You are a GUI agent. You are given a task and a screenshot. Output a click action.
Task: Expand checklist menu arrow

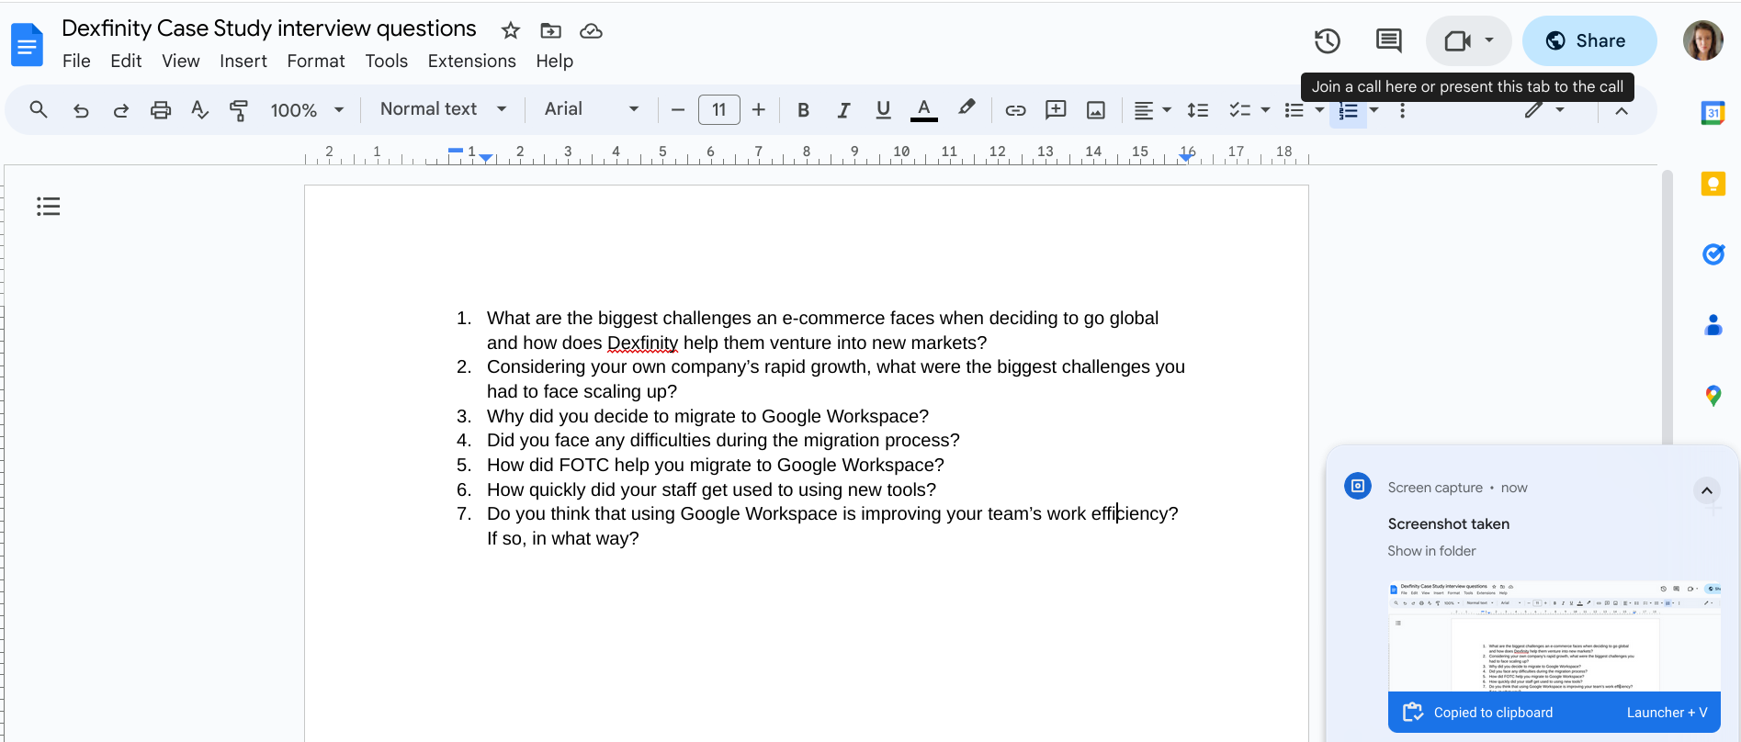pos(1265,110)
